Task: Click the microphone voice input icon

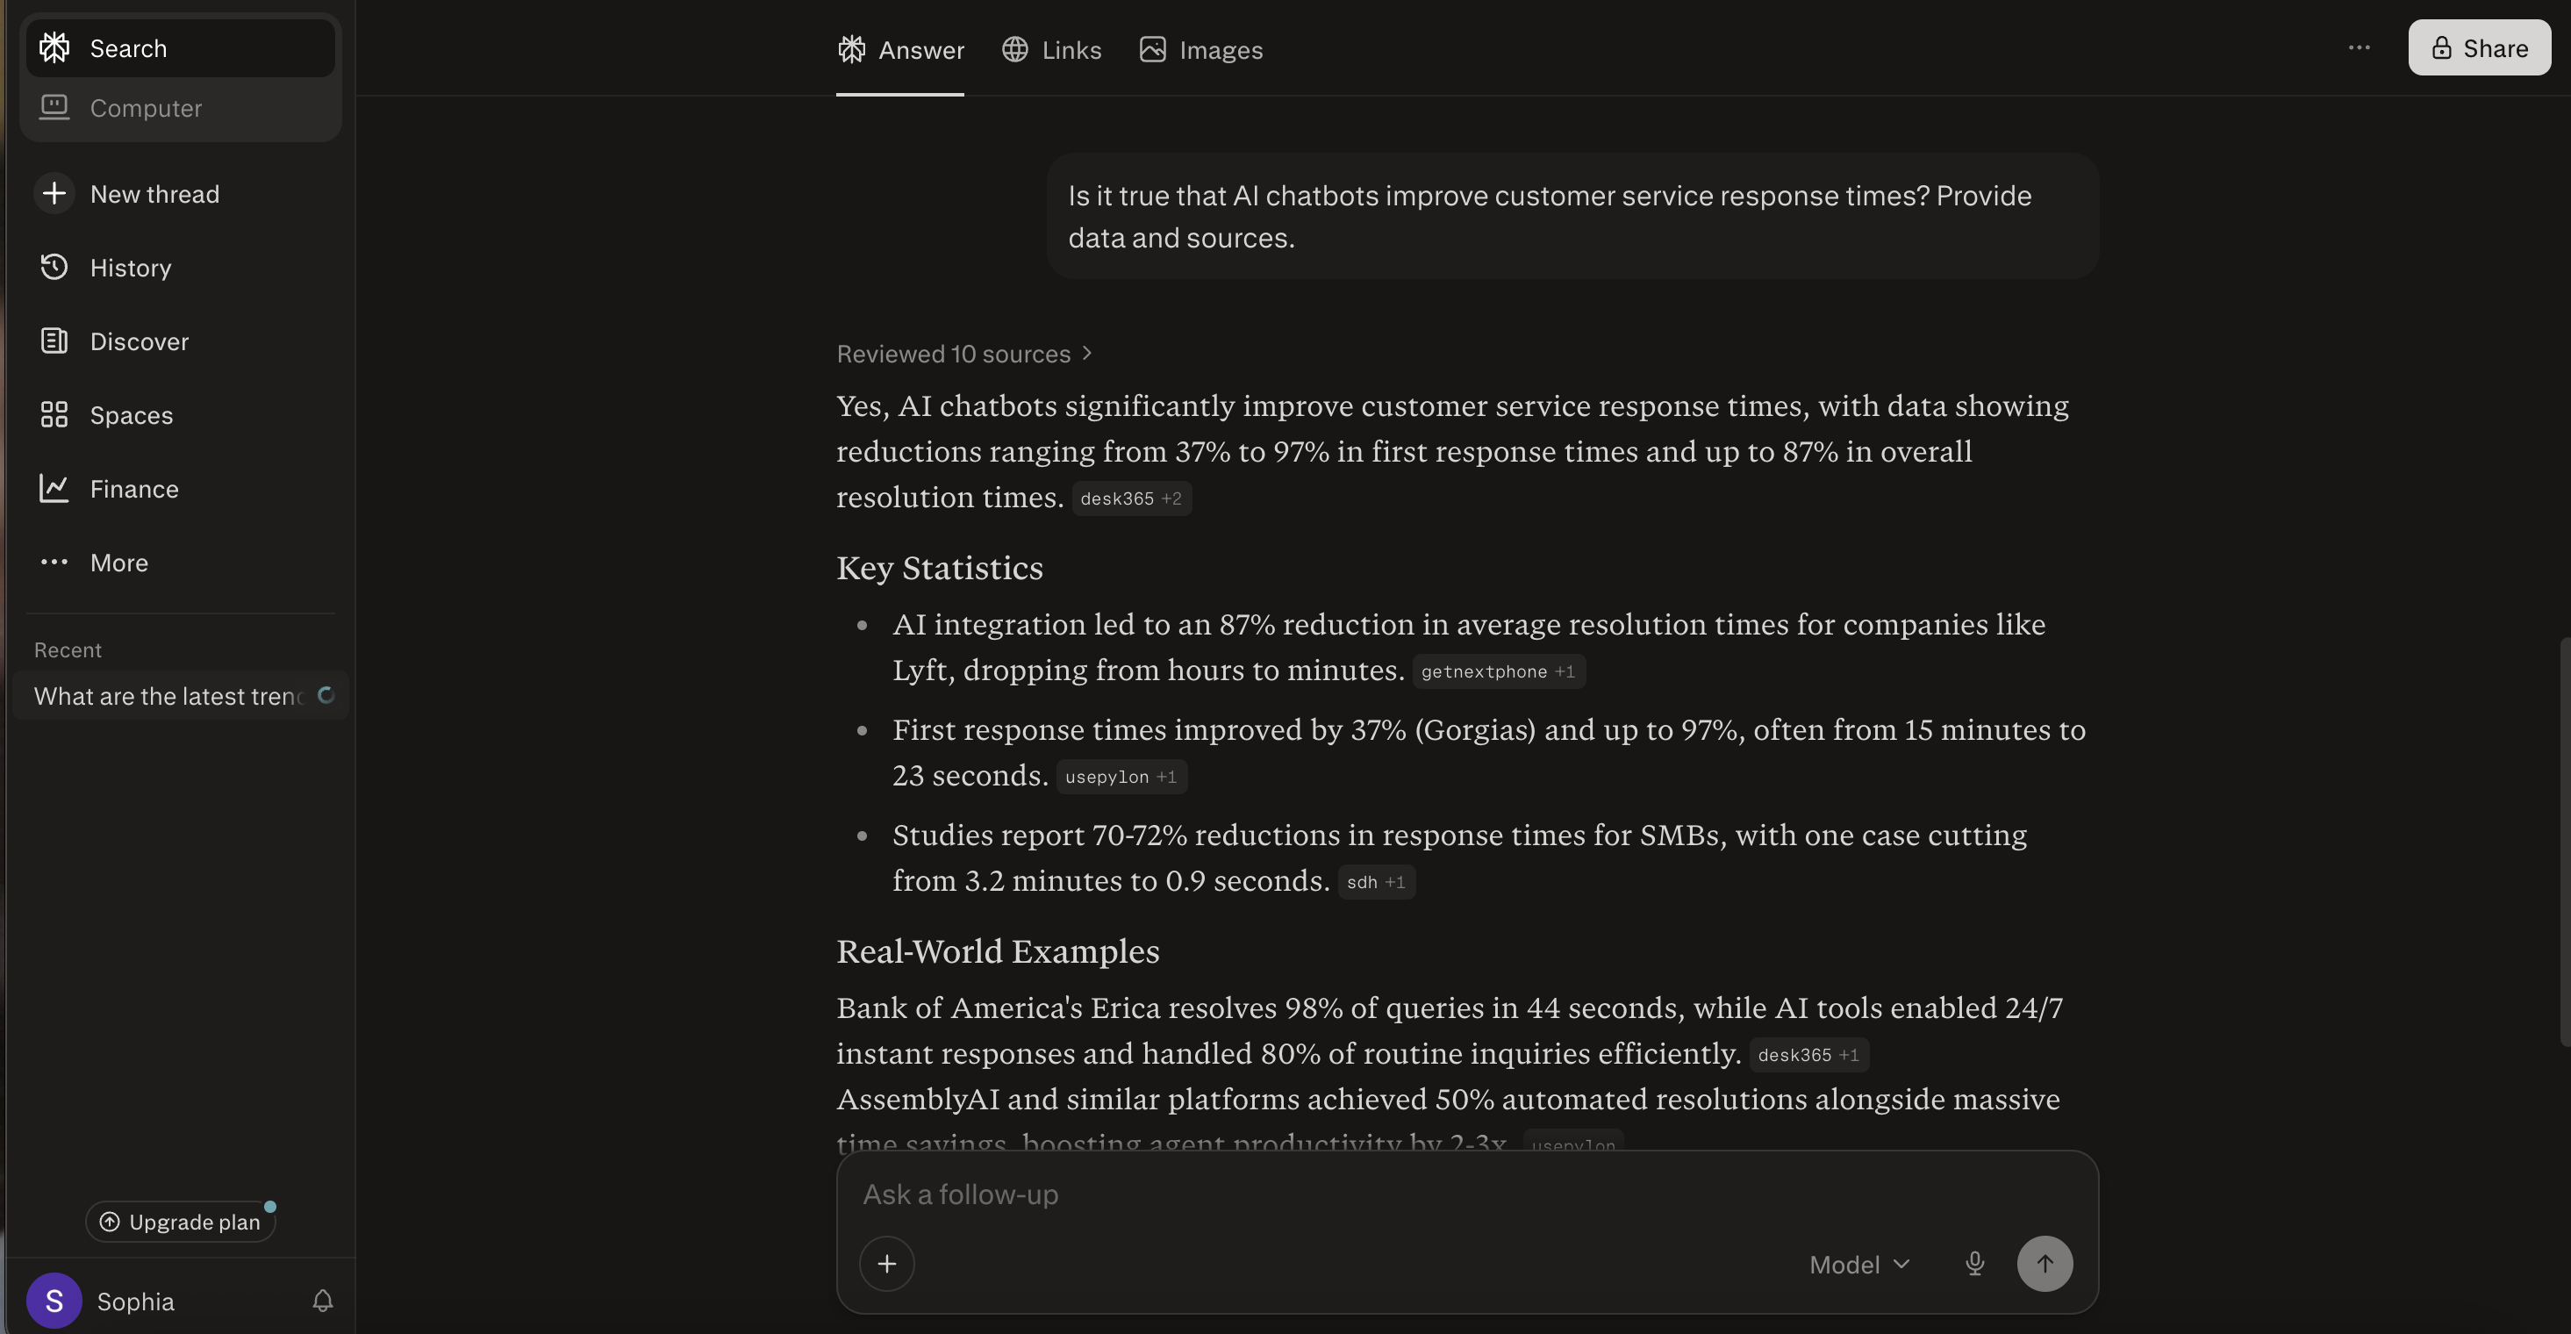Action: click(x=1974, y=1264)
